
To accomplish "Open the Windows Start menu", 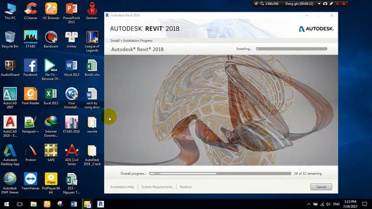I will [x=6, y=204].
